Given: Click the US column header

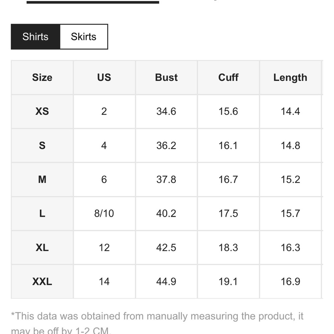Looking at the screenshot, I should (104, 77).
